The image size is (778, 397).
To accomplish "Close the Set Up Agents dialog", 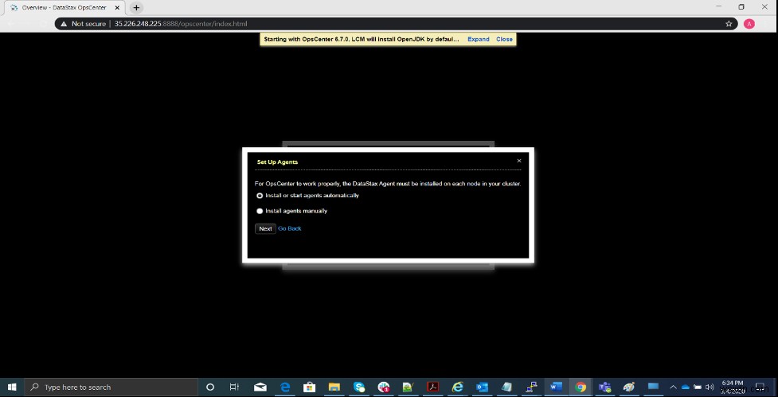I will point(519,161).
